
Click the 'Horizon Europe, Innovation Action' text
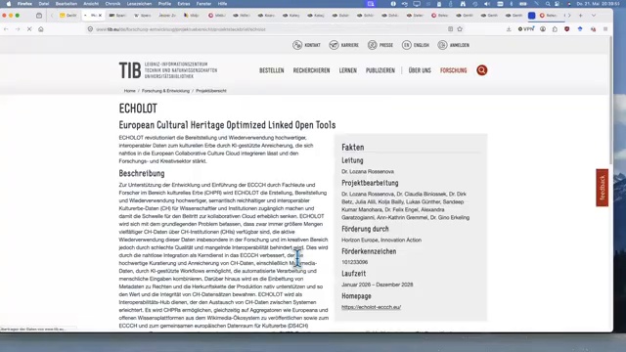coord(381,240)
